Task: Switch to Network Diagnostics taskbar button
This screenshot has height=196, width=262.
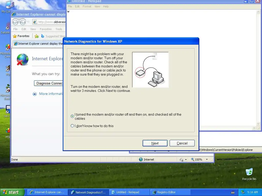Action: (x=89, y=192)
